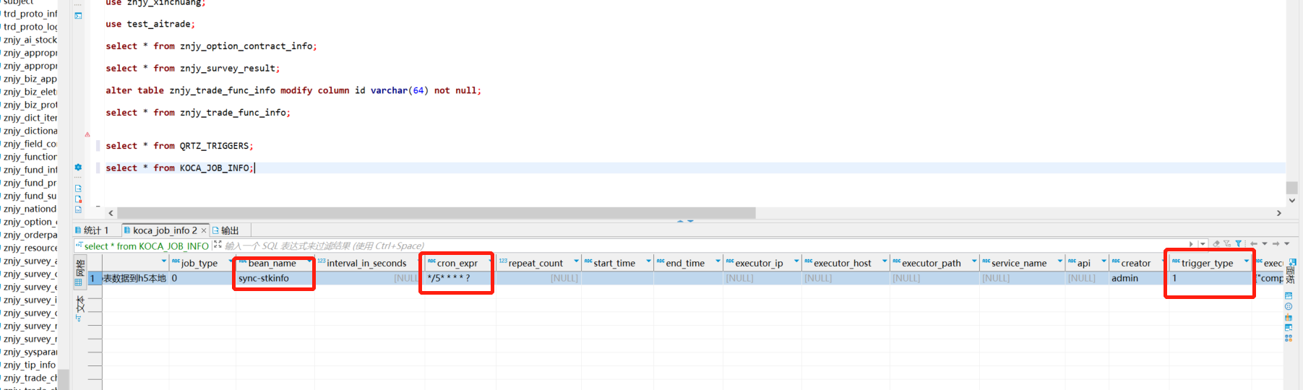This screenshot has height=390, width=1303.
Task: Click the bean_name column header
Action: click(x=272, y=264)
